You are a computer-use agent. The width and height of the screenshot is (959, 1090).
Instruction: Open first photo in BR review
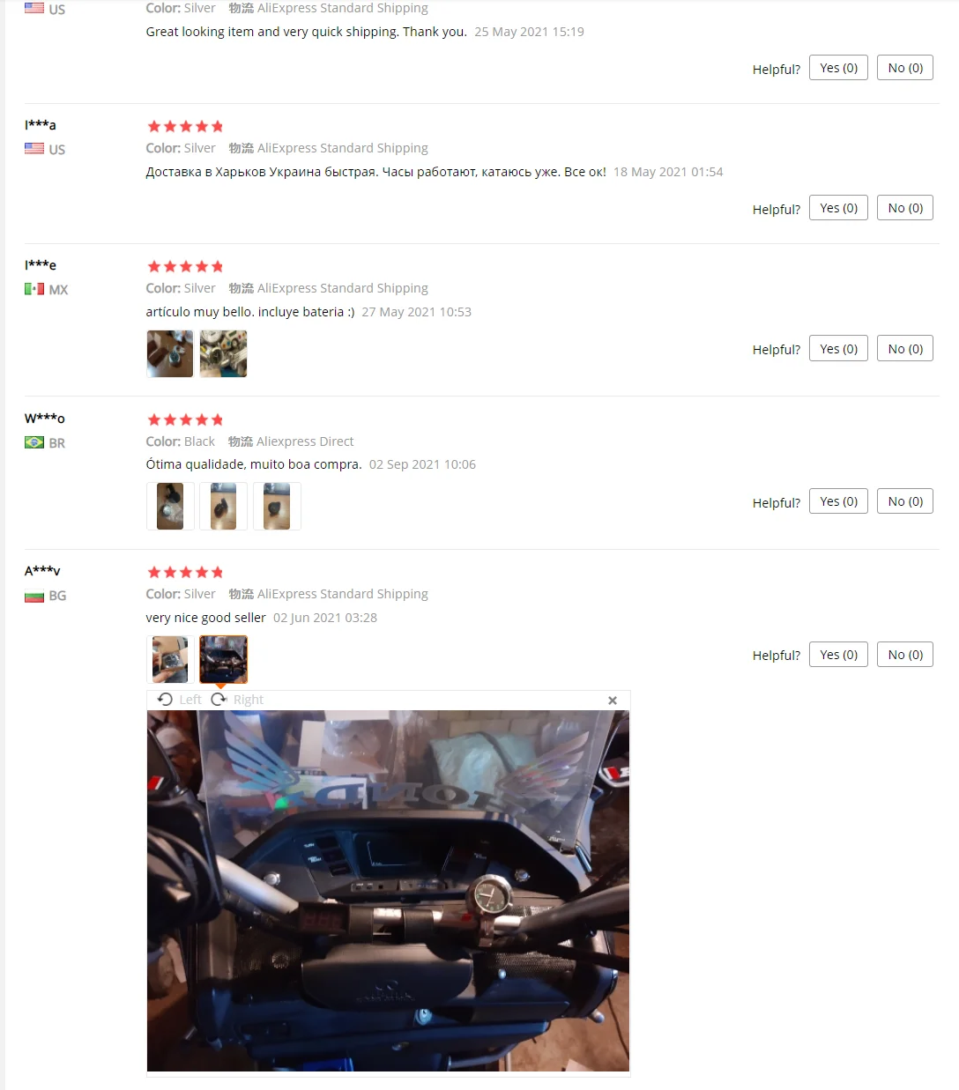(170, 506)
